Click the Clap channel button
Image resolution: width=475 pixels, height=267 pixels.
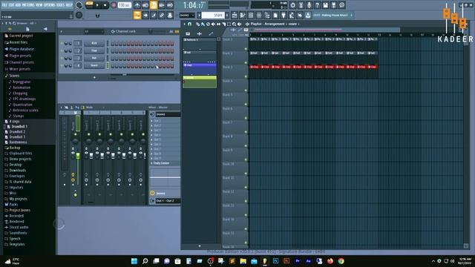pos(94,50)
